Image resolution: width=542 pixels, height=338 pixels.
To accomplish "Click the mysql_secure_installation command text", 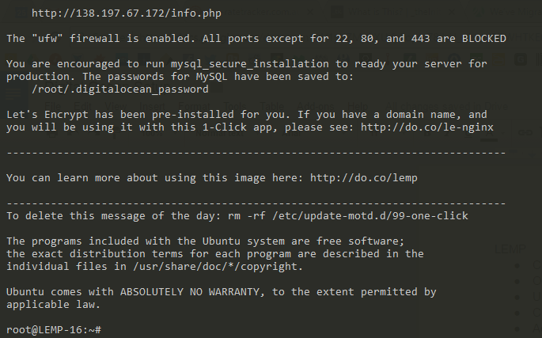I will pos(250,64).
